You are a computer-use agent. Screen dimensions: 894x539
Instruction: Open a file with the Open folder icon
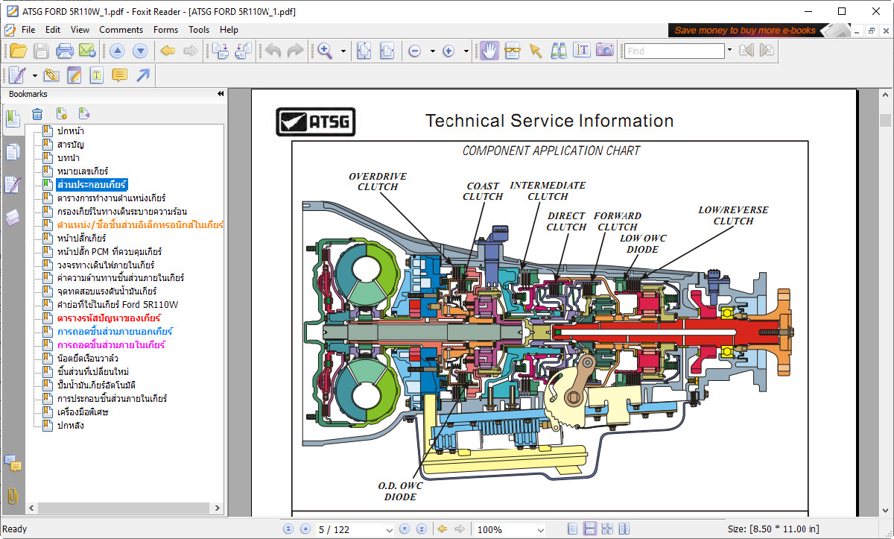tap(18, 51)
